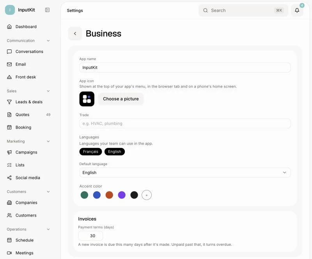
Task: Collapse the Customers section
Action: tap(48, 192)
